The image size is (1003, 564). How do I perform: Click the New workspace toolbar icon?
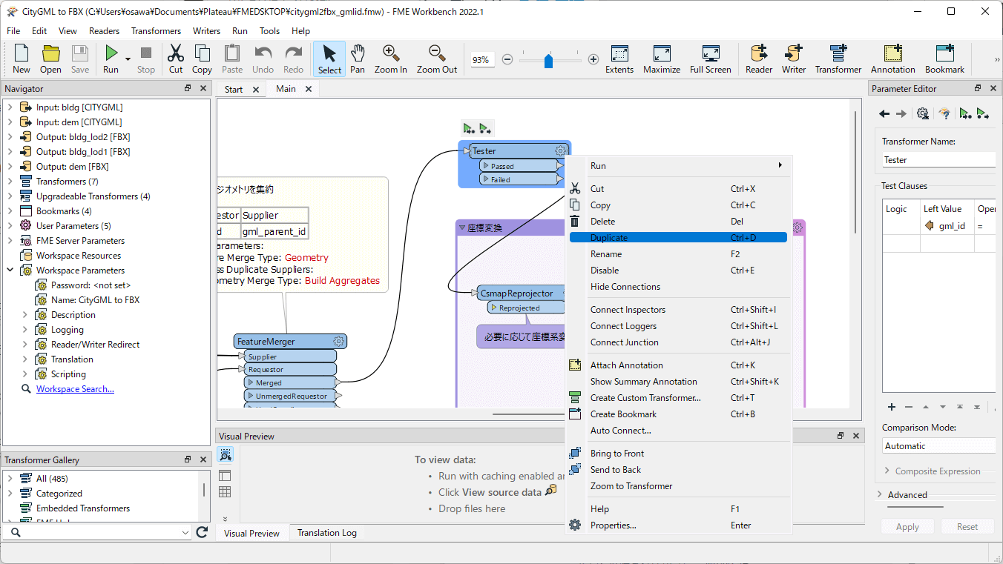tap(22, 53)
